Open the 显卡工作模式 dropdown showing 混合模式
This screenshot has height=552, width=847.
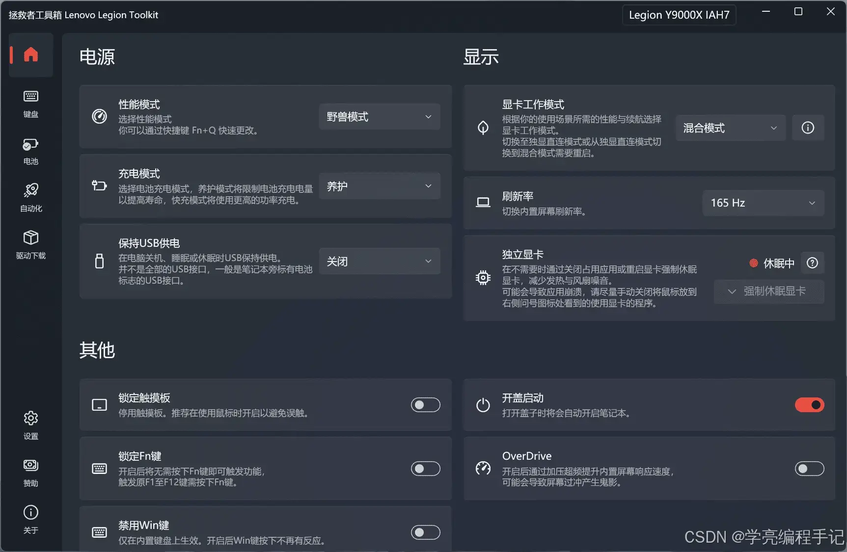(x=731, y=128)
